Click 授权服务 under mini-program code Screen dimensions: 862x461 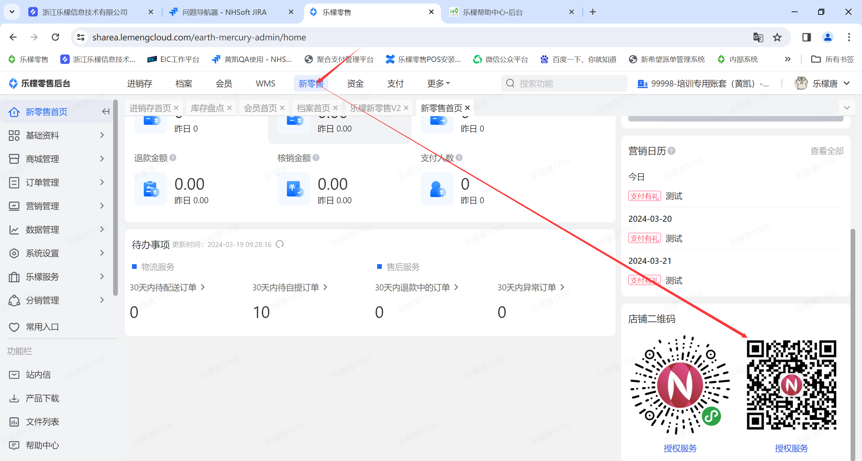point(680,448)
